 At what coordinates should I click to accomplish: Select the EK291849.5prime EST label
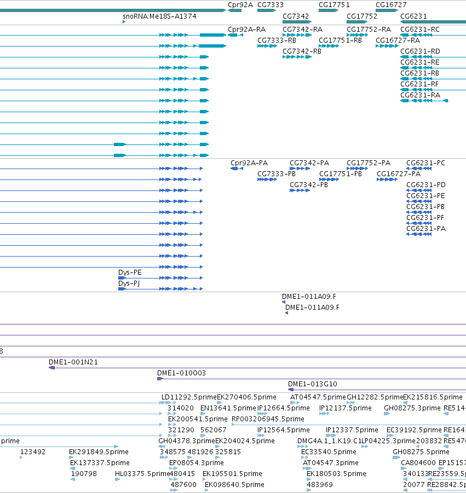(x=99, y=453)
